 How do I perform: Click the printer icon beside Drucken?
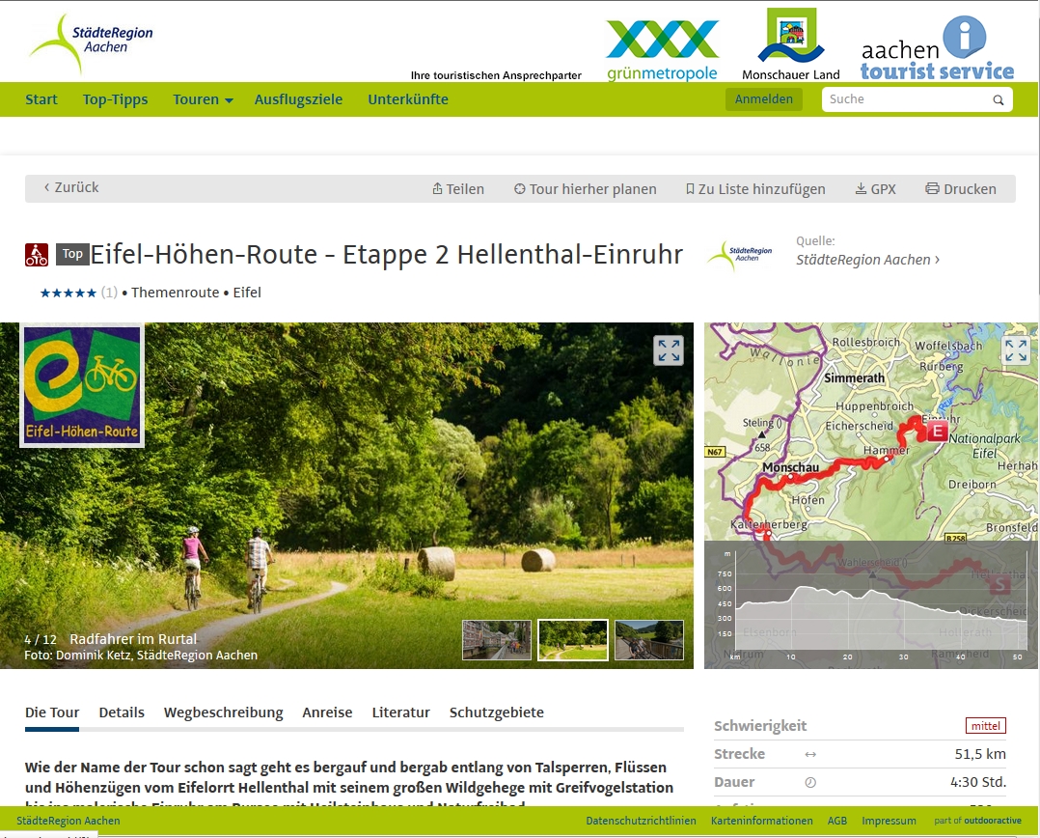(932, 188)
